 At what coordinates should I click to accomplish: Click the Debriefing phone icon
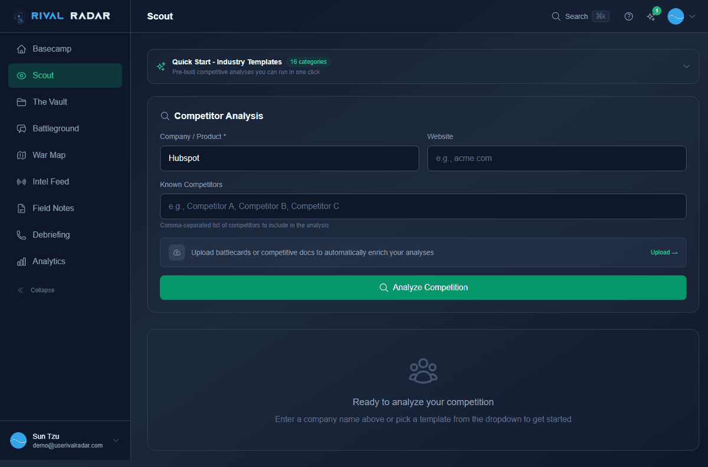(22, 234)
